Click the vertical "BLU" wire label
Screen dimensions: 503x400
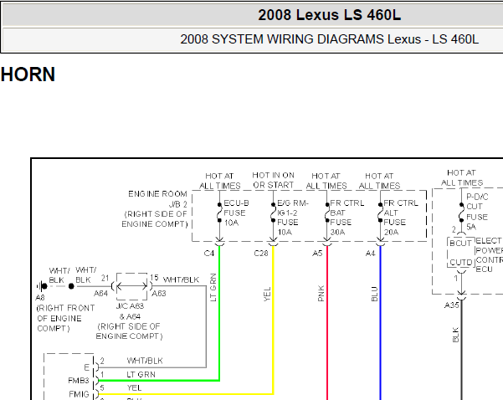tap(374, 294)
